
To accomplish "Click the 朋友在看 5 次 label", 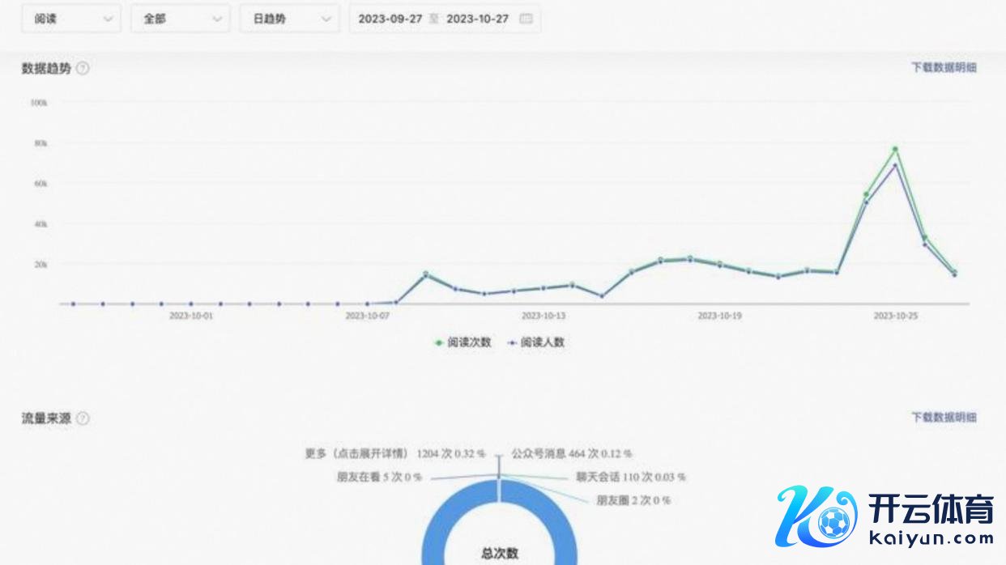I will click(379, 478).
